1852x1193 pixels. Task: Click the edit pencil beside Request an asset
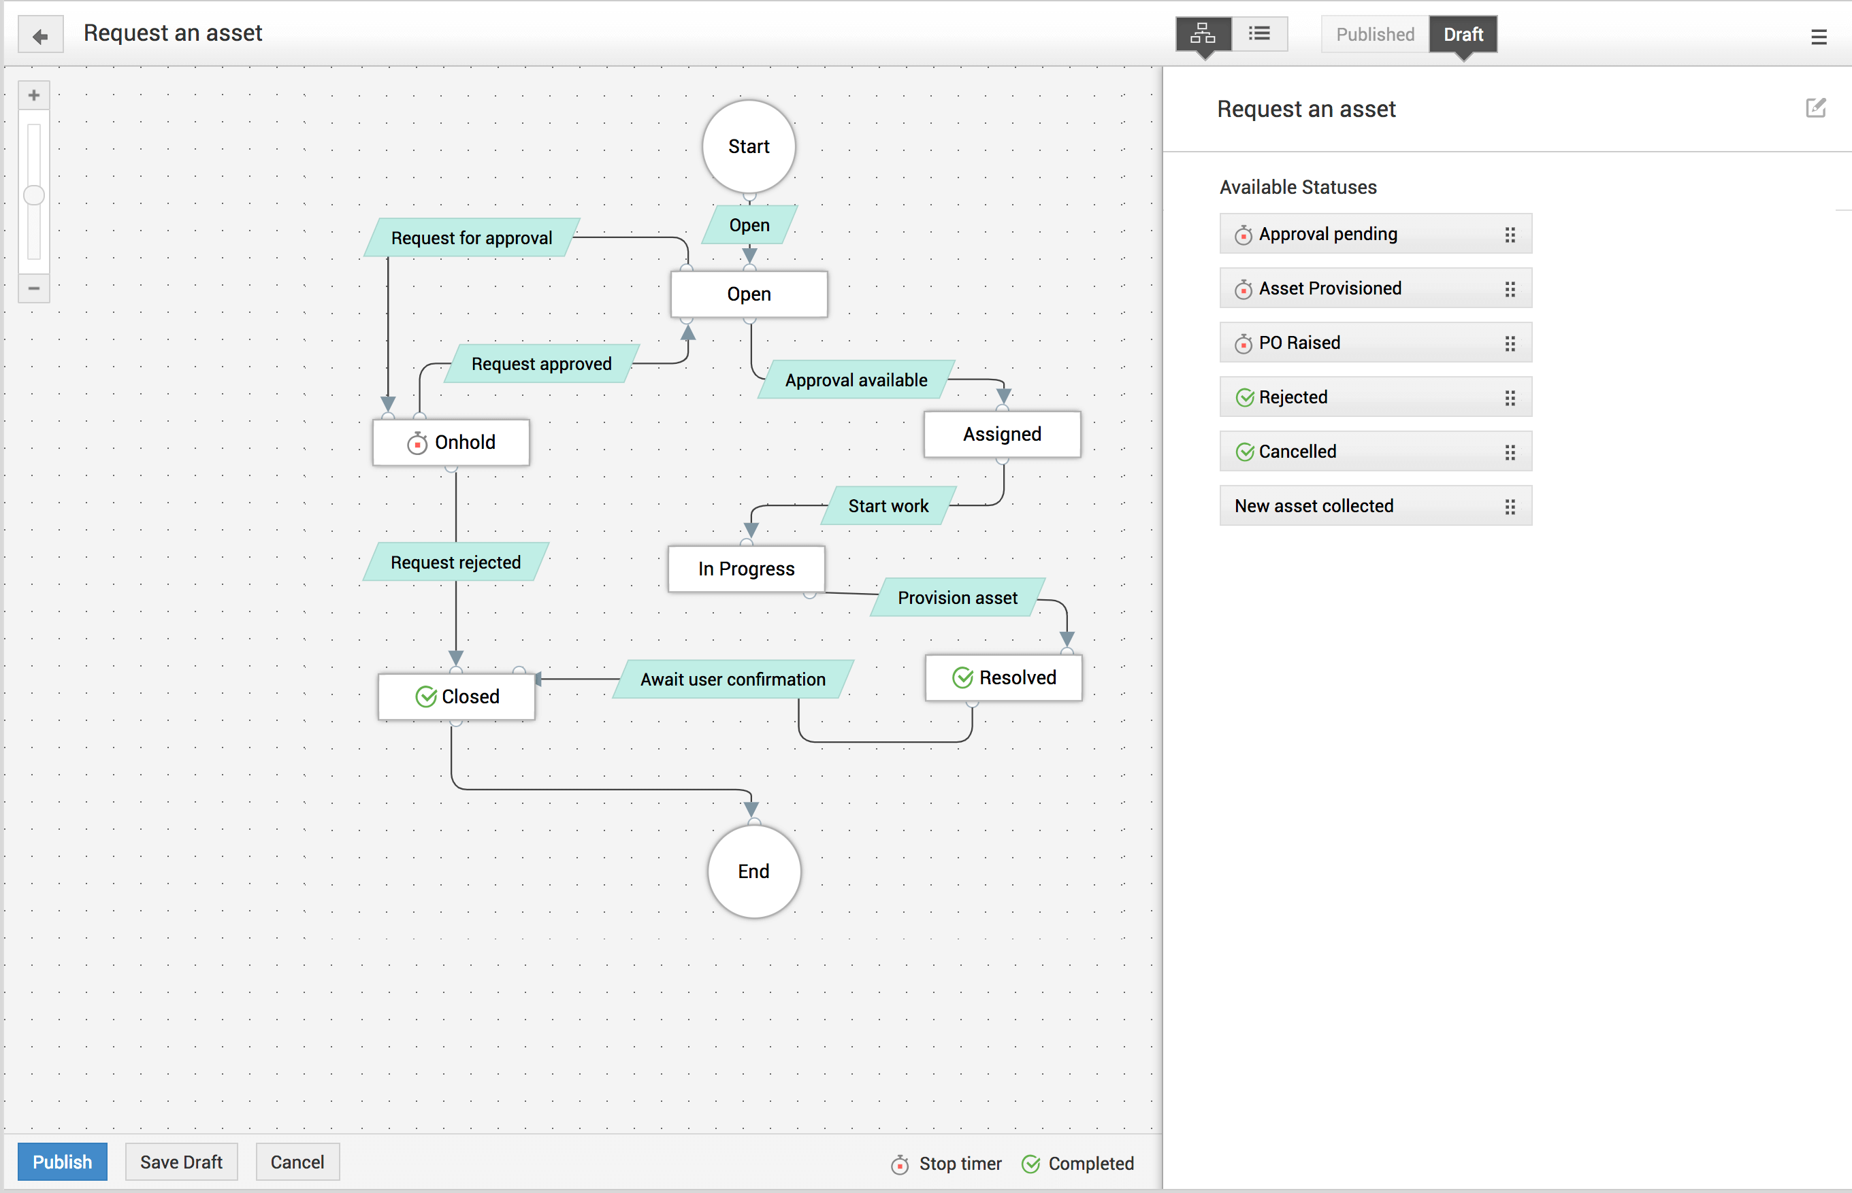1817,108
